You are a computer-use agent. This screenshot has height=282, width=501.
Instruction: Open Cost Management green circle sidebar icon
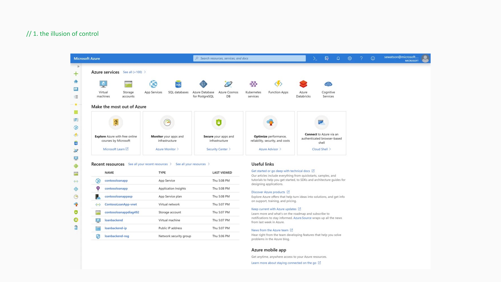pyautogui.click(x=76, y=220)
